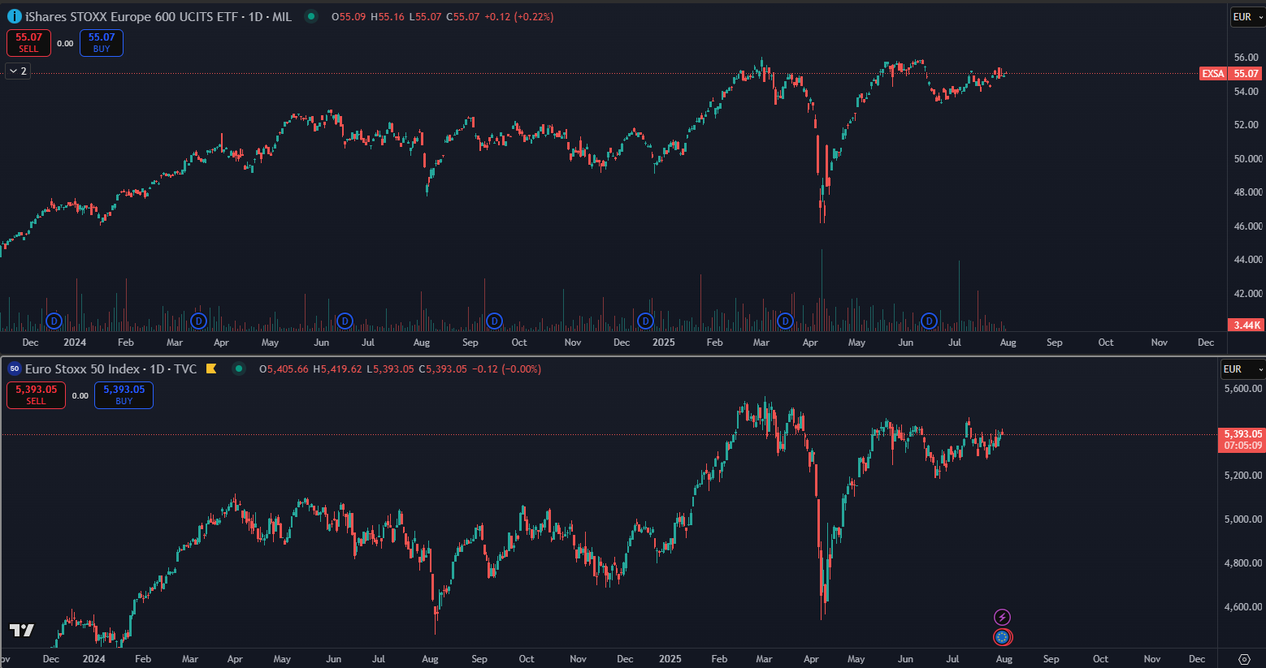Click the Euro Stoxx 50 symbol logo
This screenshot has height=668, width=1266.
14,368
